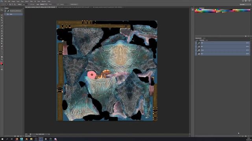
Task: Open the Essentials workspace dropdown
Action: [x=245, y=4]
